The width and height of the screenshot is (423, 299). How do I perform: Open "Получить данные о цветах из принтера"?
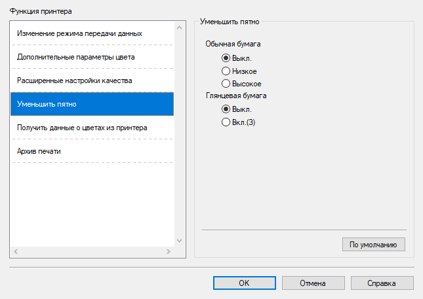point(82,128)
